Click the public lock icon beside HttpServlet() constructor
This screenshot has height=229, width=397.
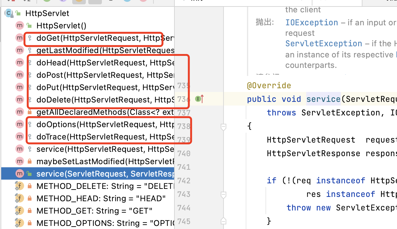pyautogui.click(x=29, y=26)
